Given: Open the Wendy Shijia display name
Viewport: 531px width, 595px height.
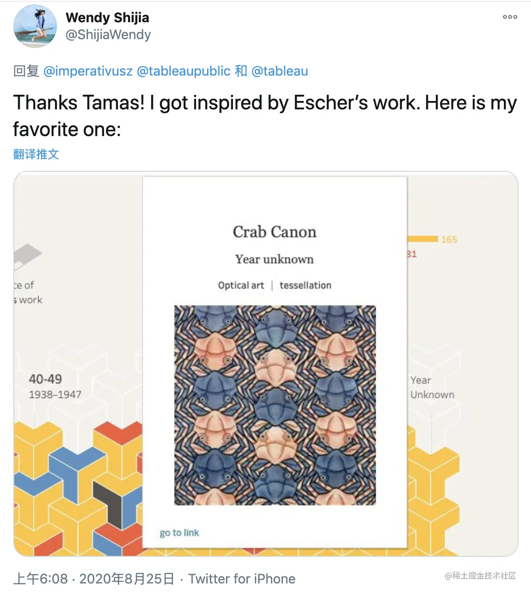Looking at the screenshot, I should pyautogui.click(x=107, y=17).
